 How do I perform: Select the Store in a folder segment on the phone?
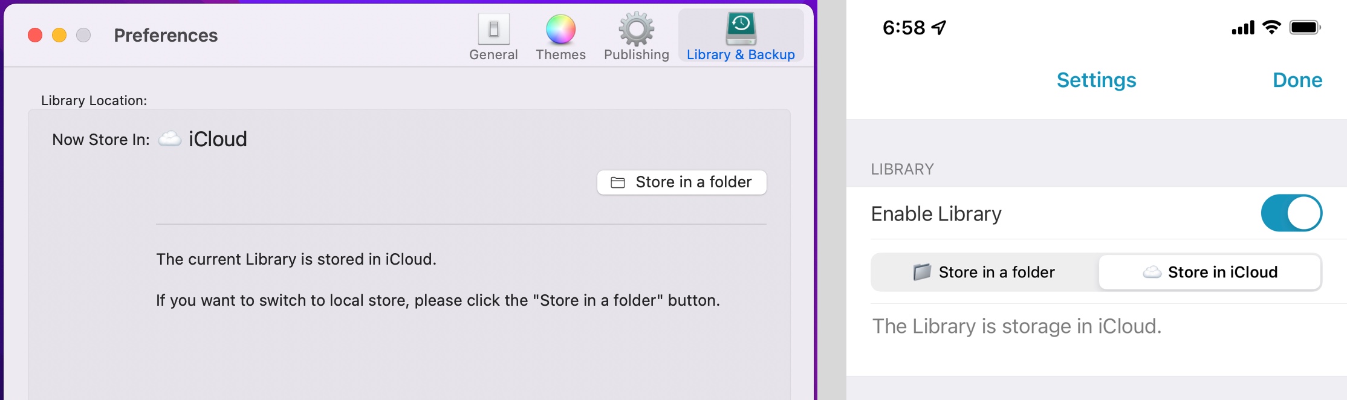pyautogui.click(x=984, y=273)
